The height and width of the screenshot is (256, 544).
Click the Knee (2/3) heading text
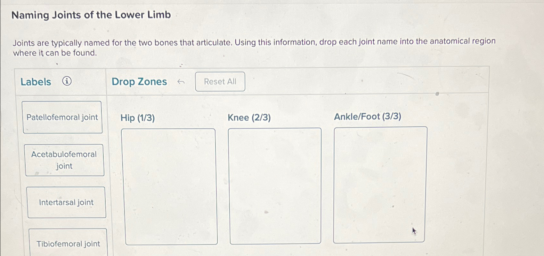click(x=249, y=118)
